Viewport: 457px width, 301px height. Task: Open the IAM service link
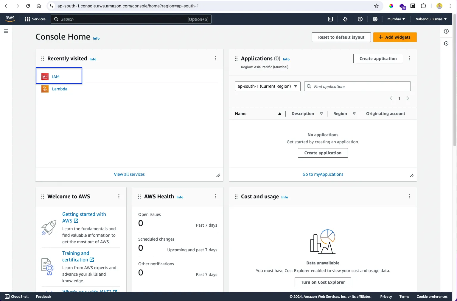coord(56,77)
